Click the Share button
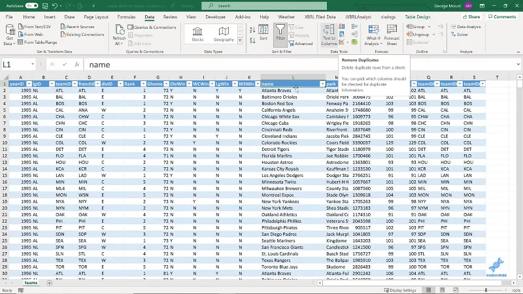The height and width of the screenshot is (294, 523). 471,17
